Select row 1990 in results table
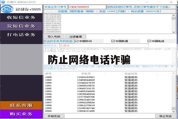178x119 pixels. click(x=108, y=83)
